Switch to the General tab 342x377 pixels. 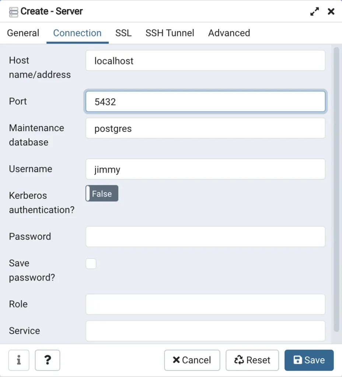click(23, 33)
